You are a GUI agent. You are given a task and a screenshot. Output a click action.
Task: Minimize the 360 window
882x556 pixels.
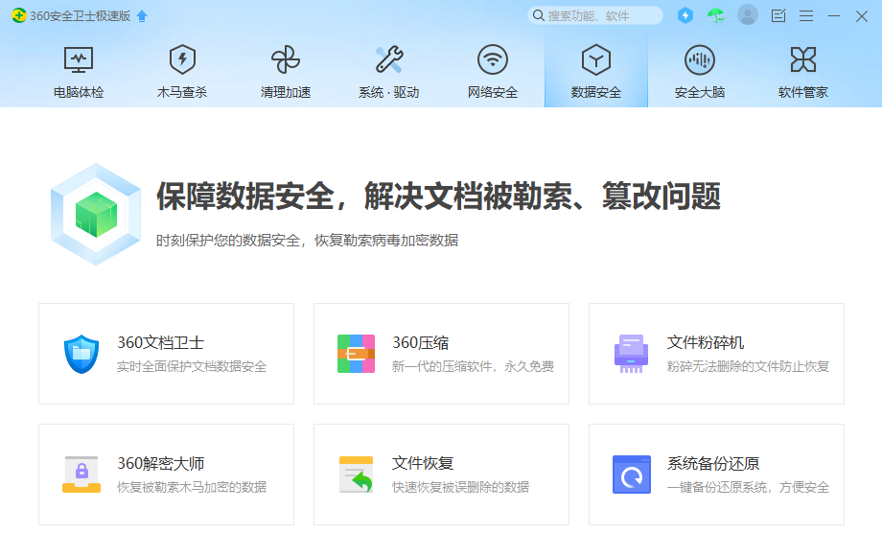tap(834, 15)
